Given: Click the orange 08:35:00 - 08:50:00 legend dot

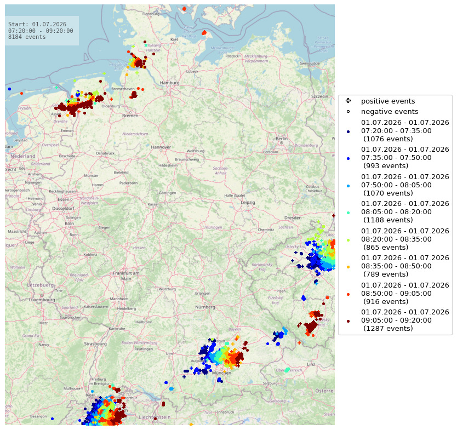Looking at the screenshot, I should [x=348, y=267].
